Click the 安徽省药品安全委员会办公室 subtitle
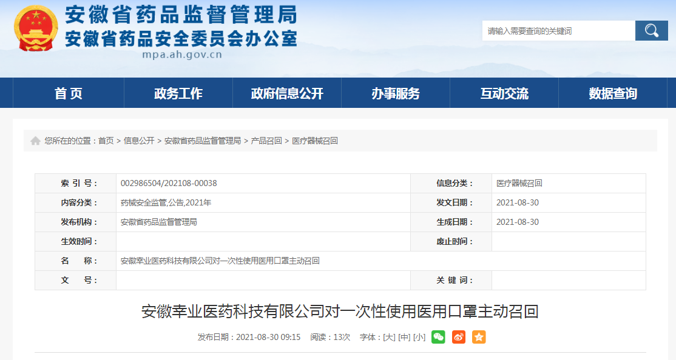 [x=181, y=39]
